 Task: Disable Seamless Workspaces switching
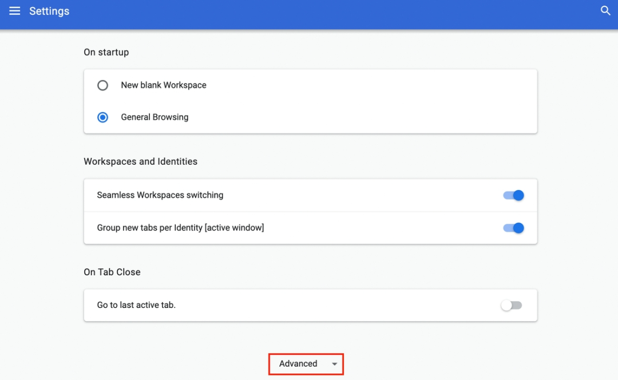point(513,195)
